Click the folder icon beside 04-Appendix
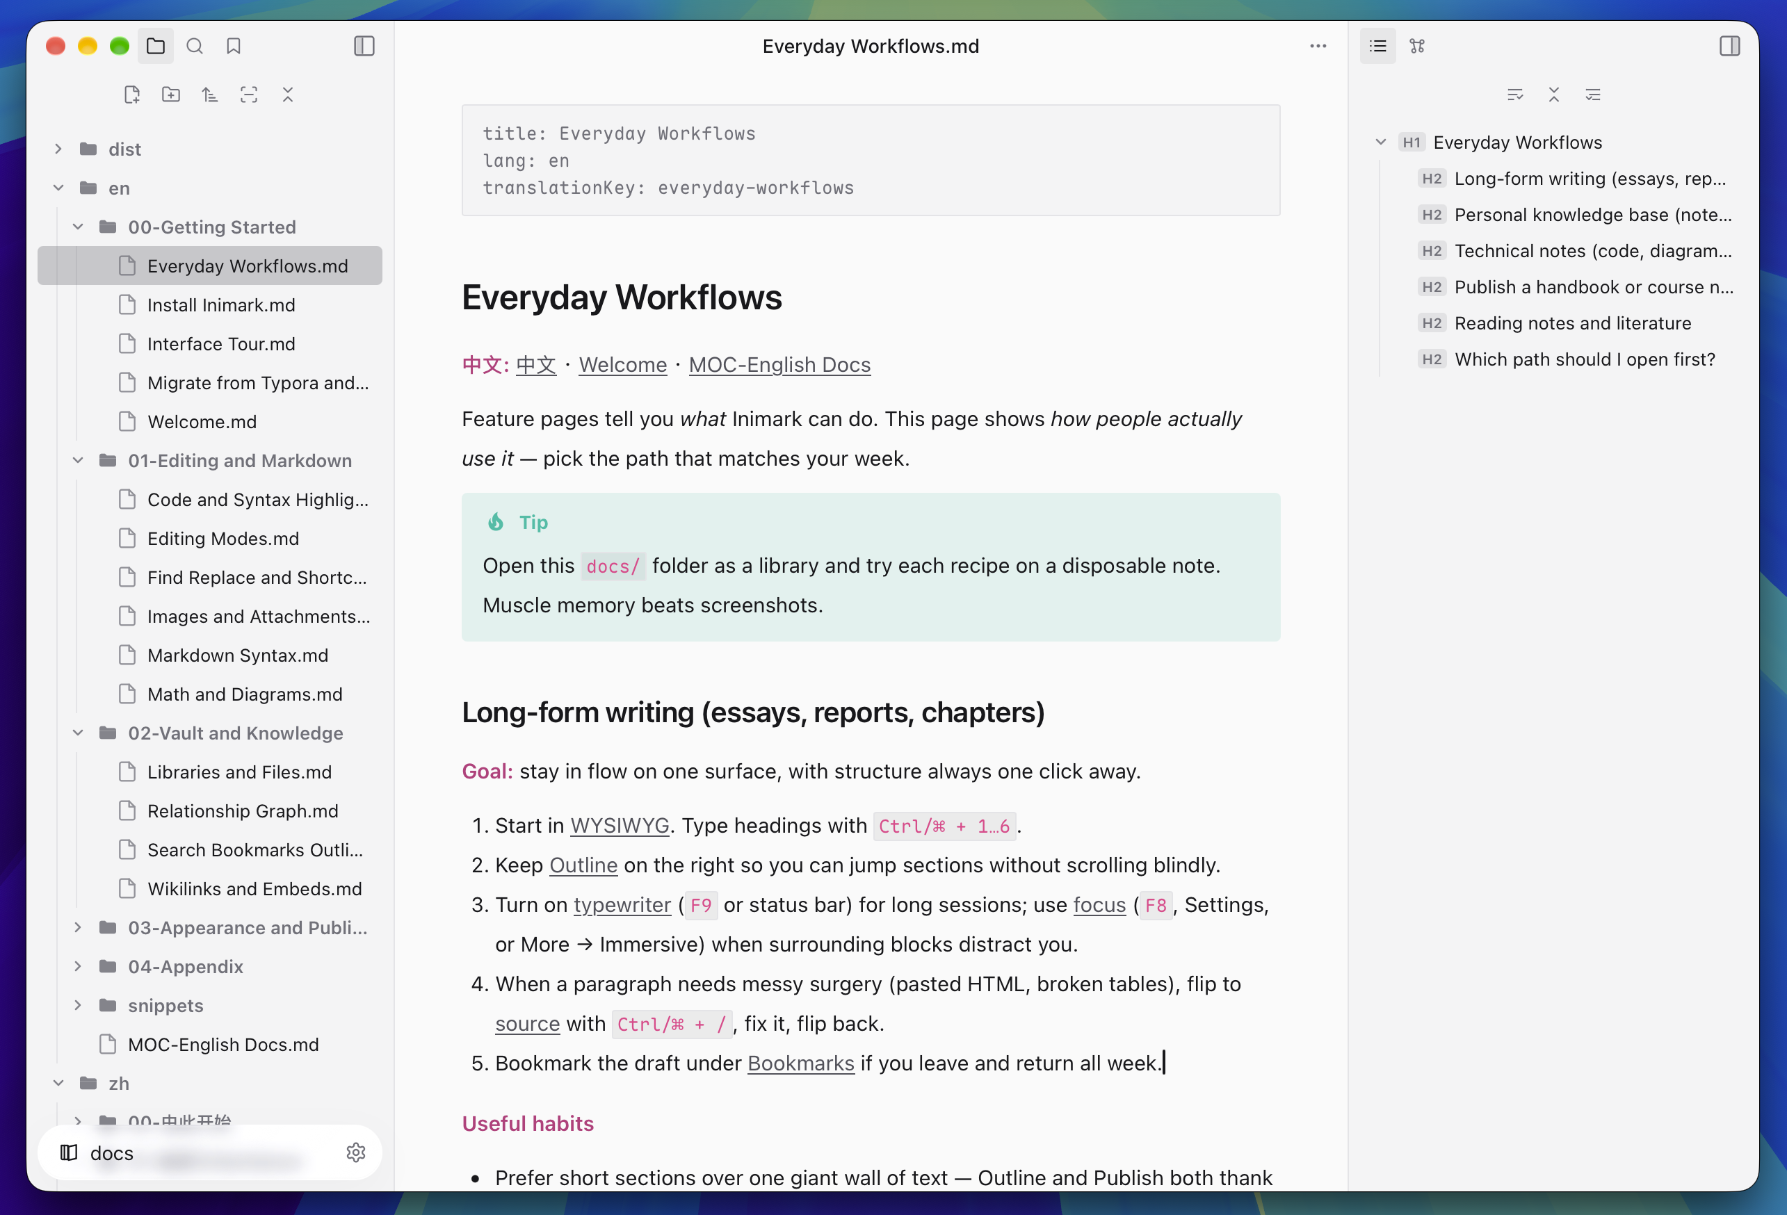 tap(108, 966)
